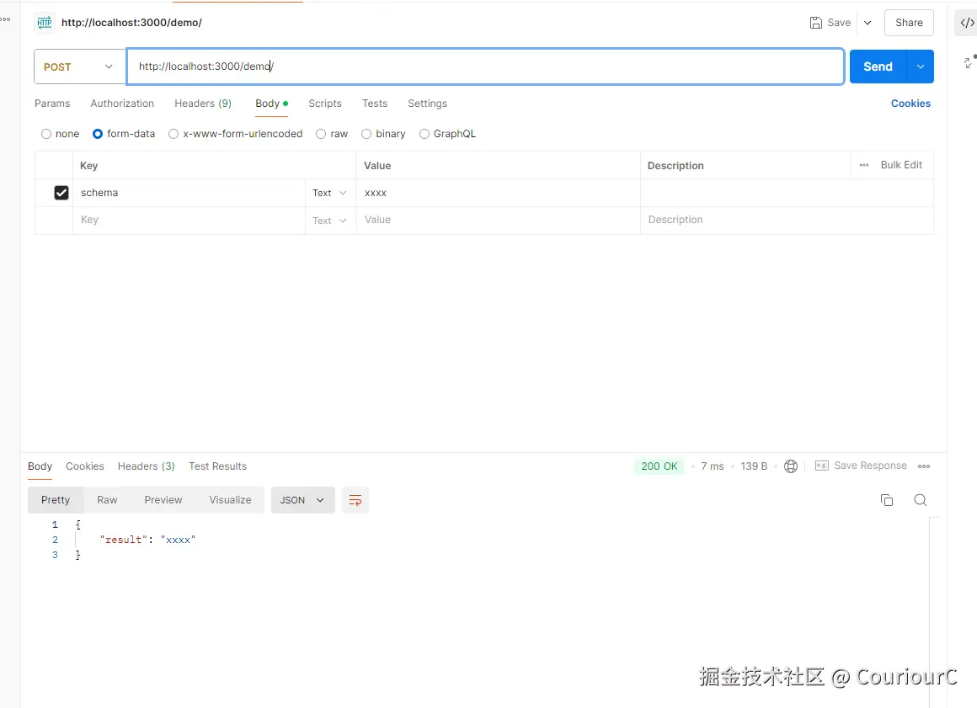Image resolution: width=977 pixels, height=708 pixels.
Task: Focus the request URL input field
Action: [x=485, y=67]
